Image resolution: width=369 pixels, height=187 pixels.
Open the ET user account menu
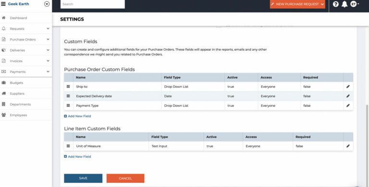click(x=355, y=4)
